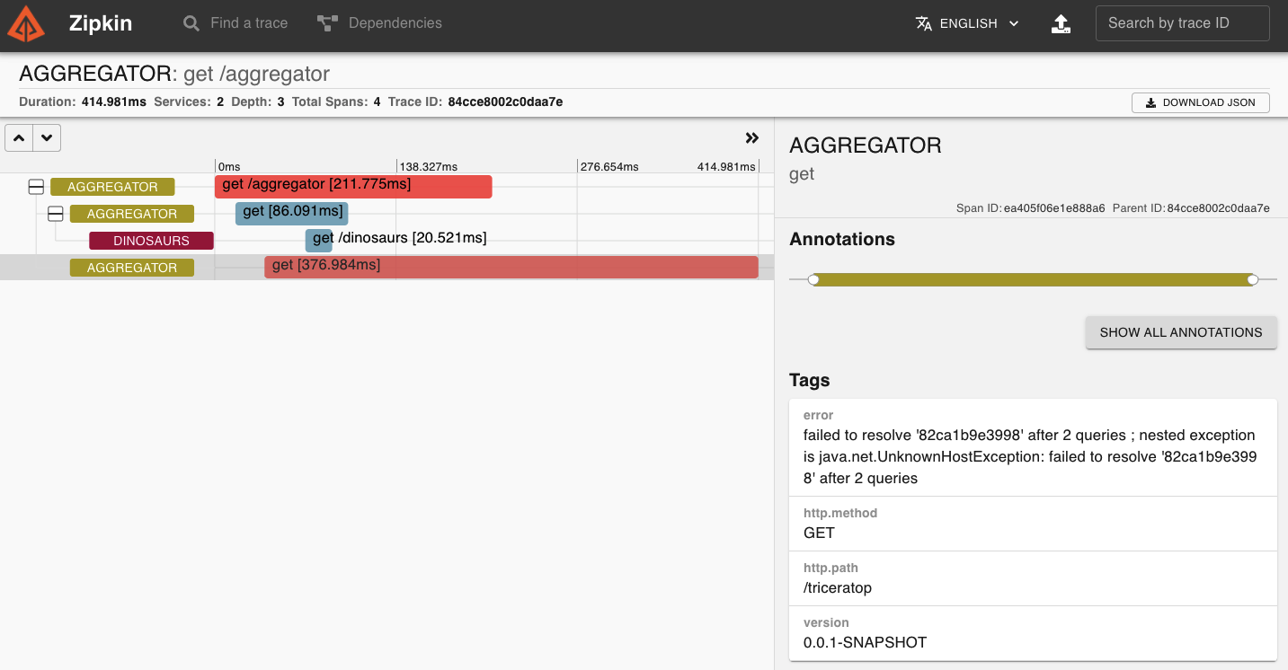Click the http.path /triceratop value
The image size is (1288, 670).
[838, 588]
